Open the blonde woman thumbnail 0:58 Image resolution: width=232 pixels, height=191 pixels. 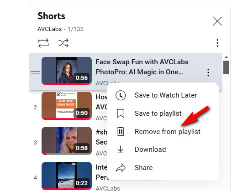tap(67, 141)
